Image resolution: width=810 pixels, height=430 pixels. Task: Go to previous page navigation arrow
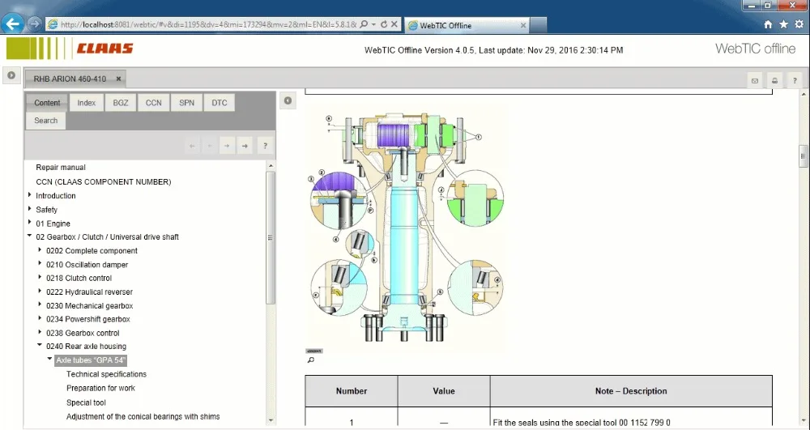pos(210,146)
